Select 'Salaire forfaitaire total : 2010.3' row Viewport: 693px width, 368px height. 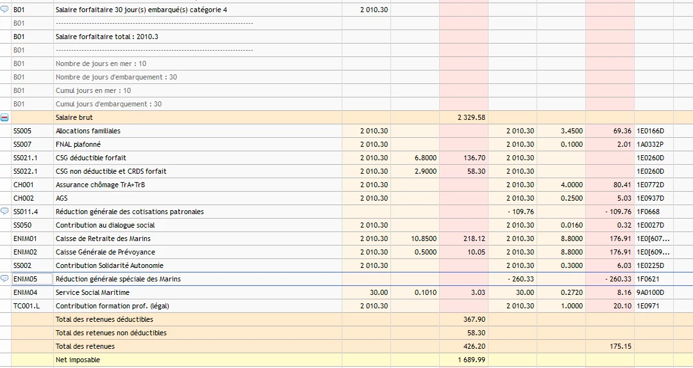point(107,37)
